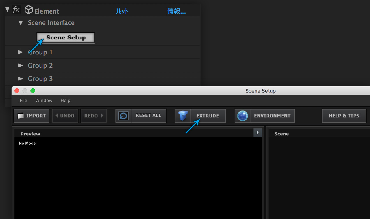The height and width of the screenshot is (219, 370).
Task: Click the blue Extrude T icon
Action: tap(183, 116)
